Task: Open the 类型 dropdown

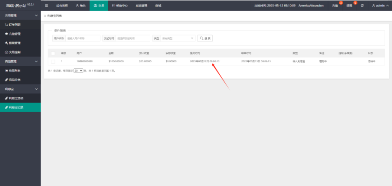Action: (x=178, y=38)
